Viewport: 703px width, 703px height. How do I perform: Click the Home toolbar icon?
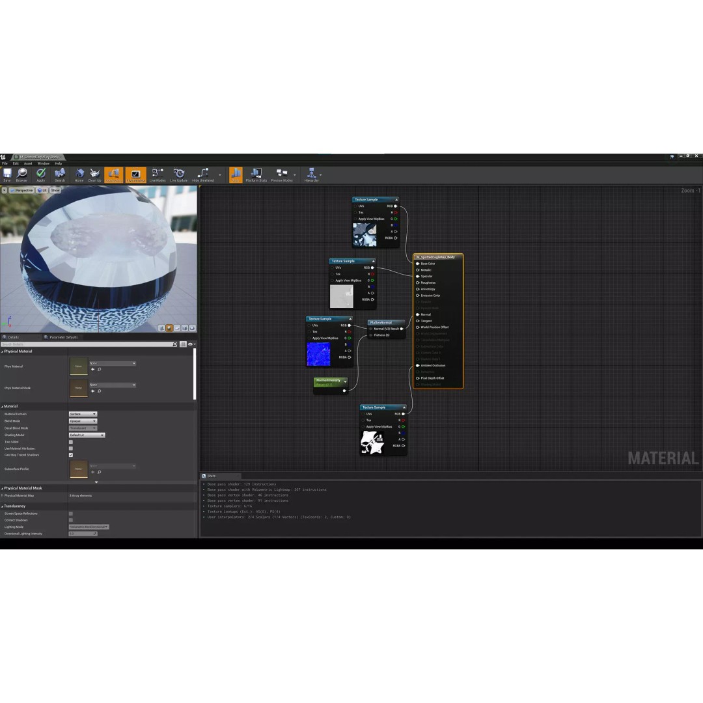(x=79, y=175)
